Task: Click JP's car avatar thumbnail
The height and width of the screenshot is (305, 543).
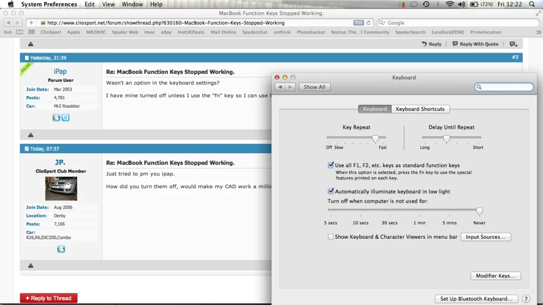Action: click(61, 188)
